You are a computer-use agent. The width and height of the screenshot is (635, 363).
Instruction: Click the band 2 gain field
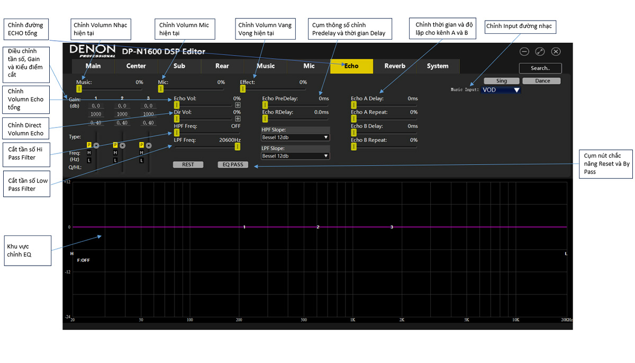122,106
